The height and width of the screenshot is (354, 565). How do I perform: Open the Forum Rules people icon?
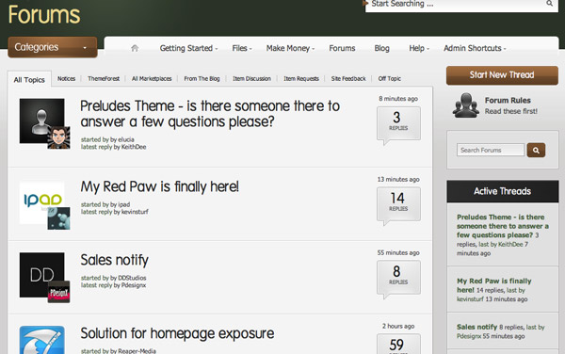click(465, 105)
